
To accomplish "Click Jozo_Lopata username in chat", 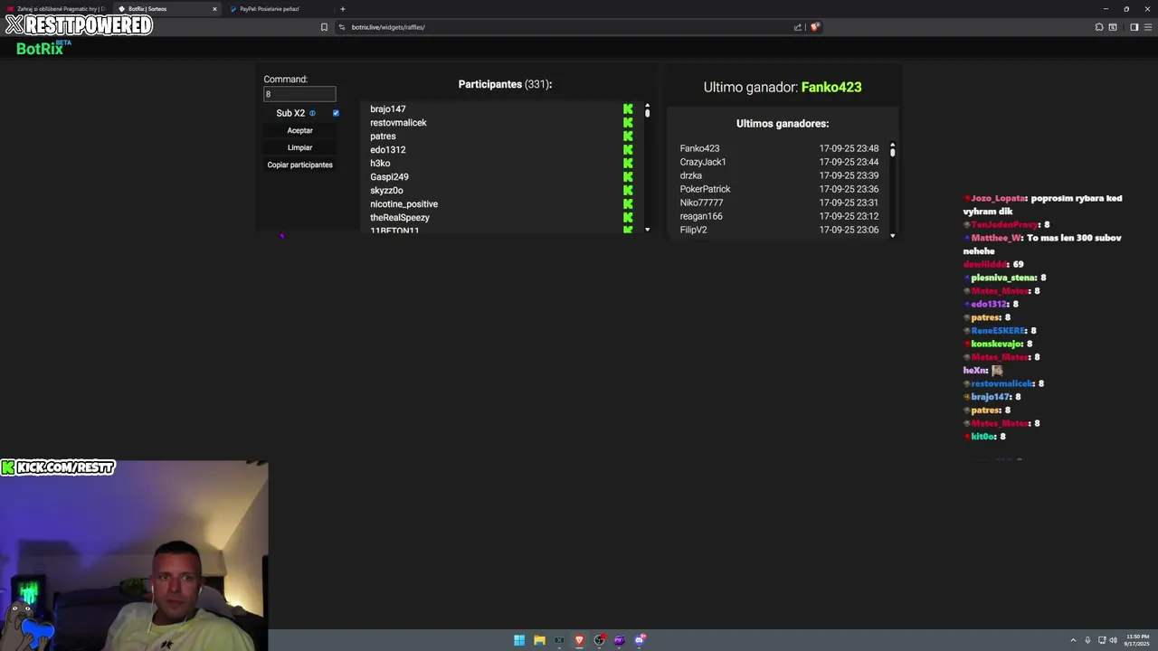I will [998, 198].
